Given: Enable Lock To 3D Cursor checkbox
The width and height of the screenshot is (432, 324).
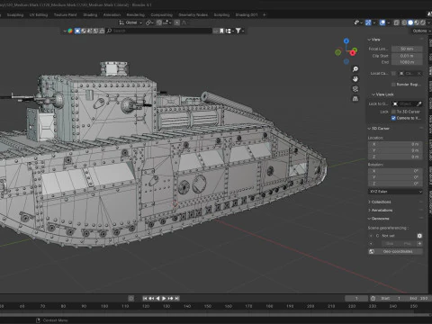Looking at the screenshot, I should (393, 112).
